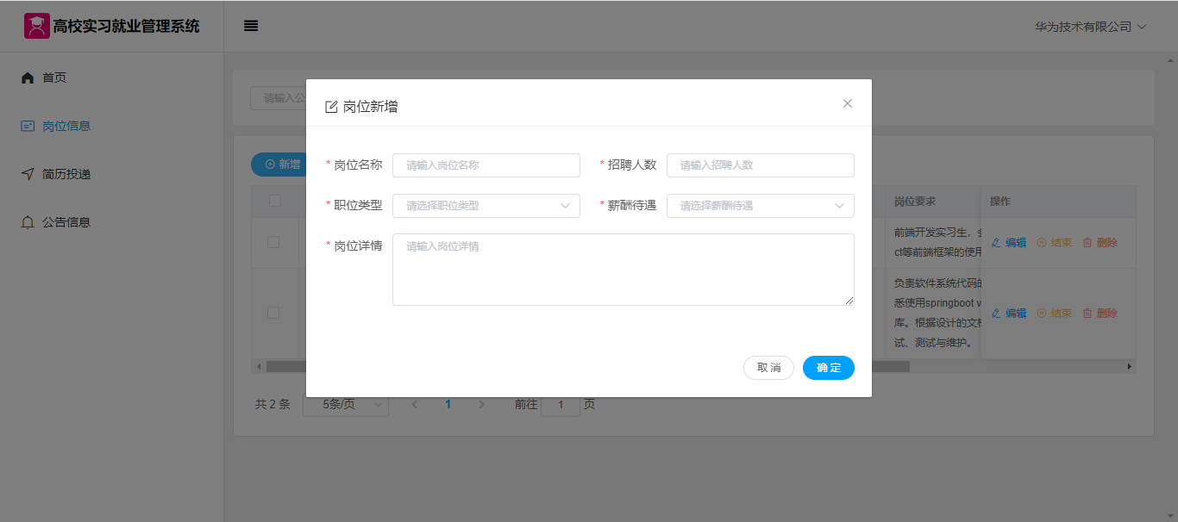1178x522 pixels.
Task: Go to next page arrow
Action: point(481,404)
